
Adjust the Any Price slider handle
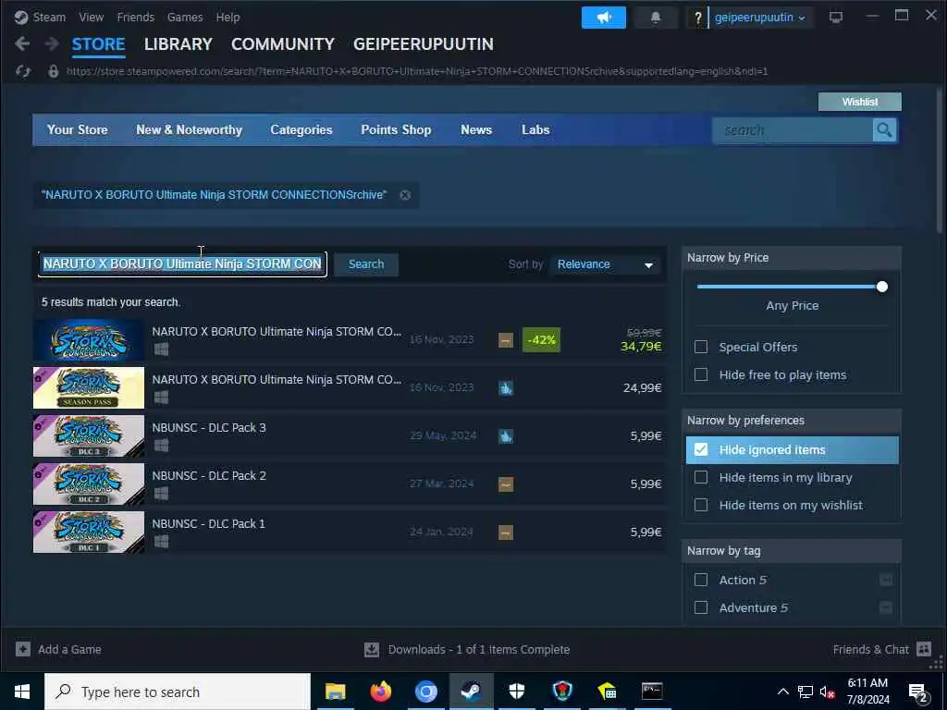[x=882, y=287]
